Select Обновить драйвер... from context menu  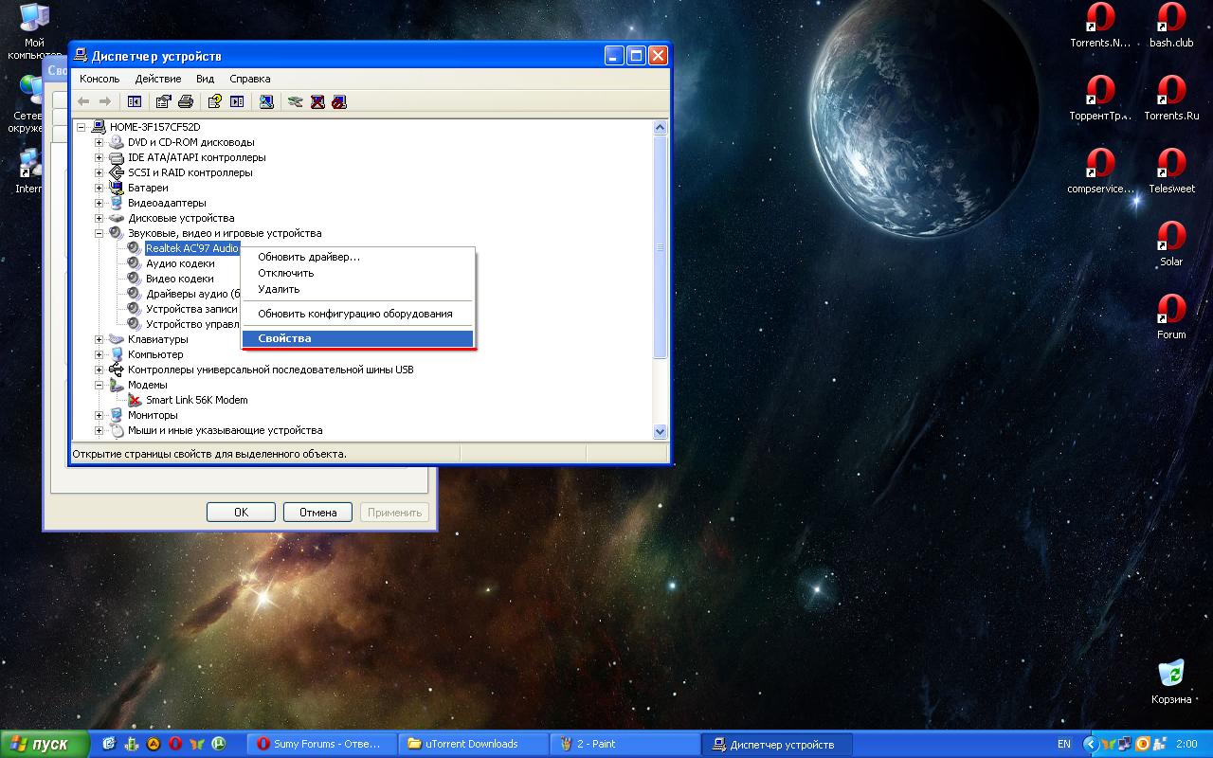point(309,257)
